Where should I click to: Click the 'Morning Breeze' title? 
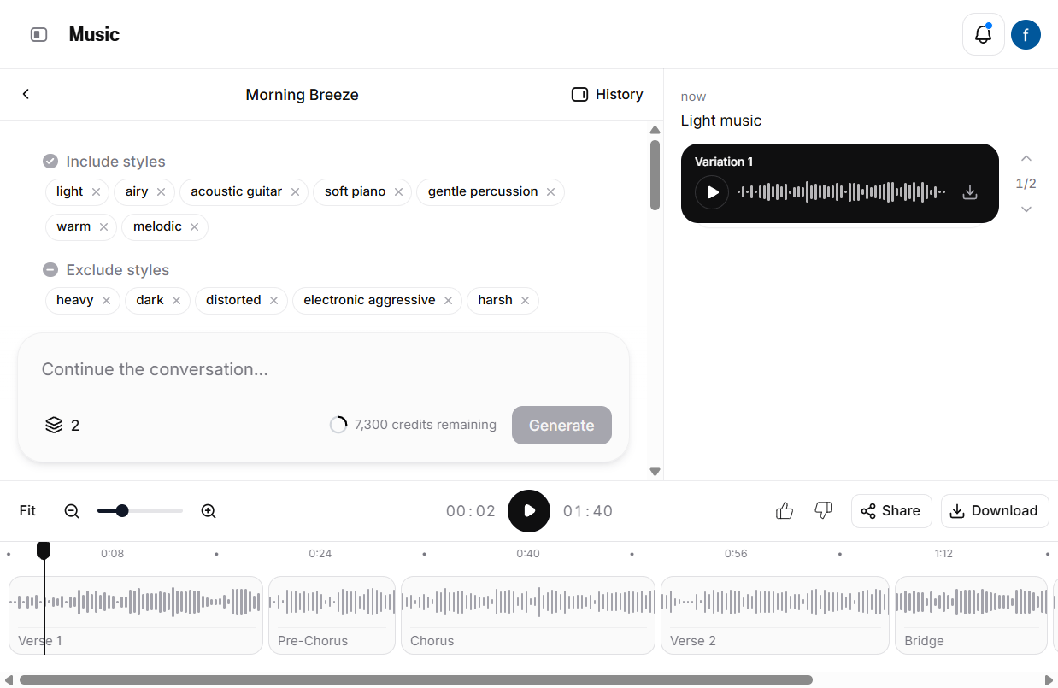click(302, 95)
